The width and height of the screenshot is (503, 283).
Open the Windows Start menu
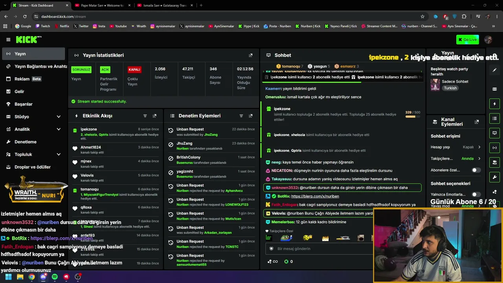[x=8, y=277]
